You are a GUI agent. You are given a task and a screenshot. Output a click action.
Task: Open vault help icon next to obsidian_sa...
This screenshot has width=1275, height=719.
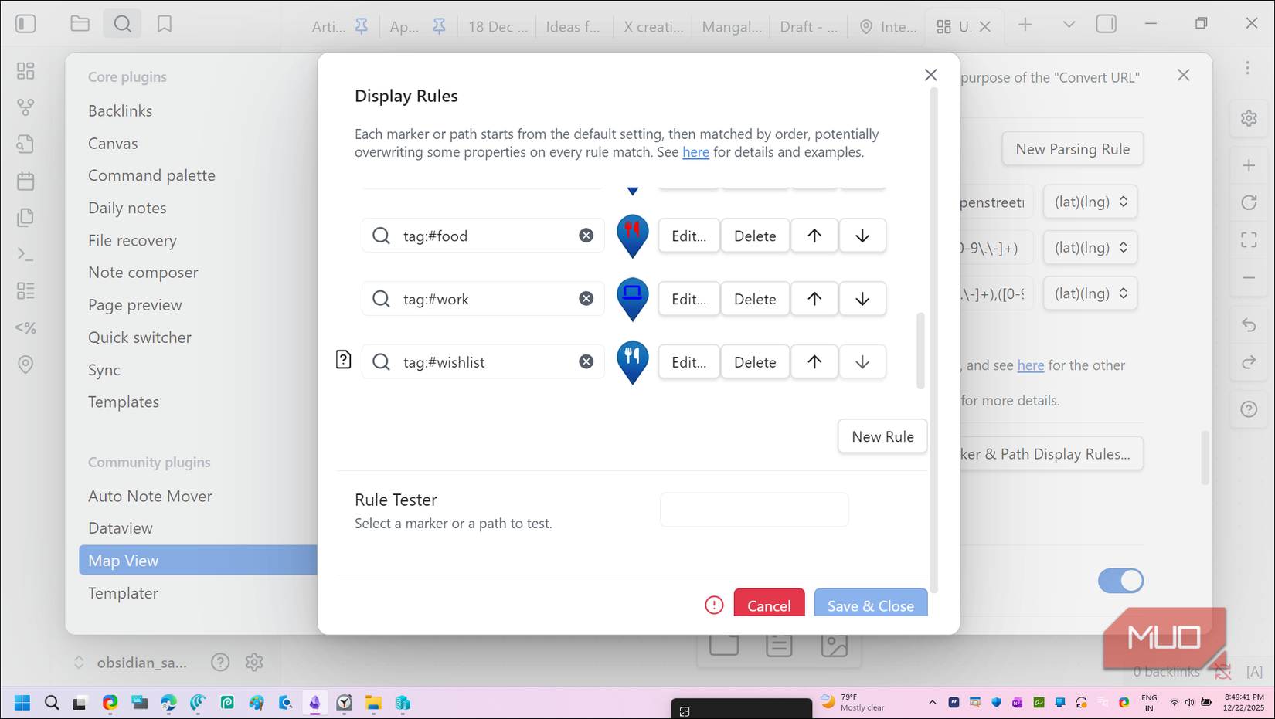(220, 662)
